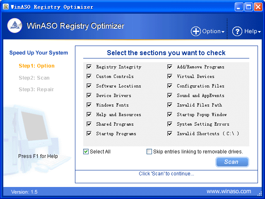
Task: Uncheck Startup Popup Window checkbox
Action: coord(170,114)
